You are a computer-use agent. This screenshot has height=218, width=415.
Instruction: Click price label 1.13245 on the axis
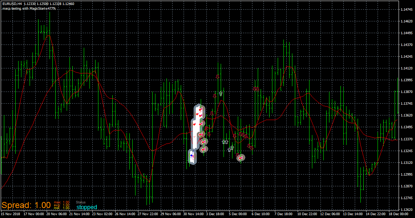point(406,151)
